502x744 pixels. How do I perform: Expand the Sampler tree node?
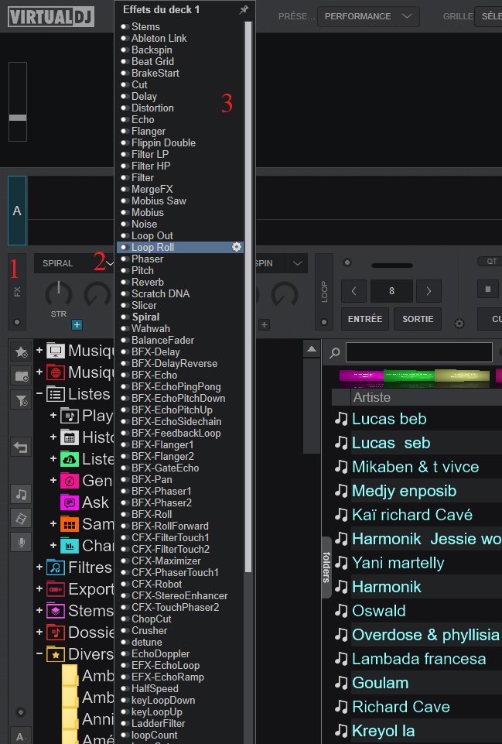(53, 524)
